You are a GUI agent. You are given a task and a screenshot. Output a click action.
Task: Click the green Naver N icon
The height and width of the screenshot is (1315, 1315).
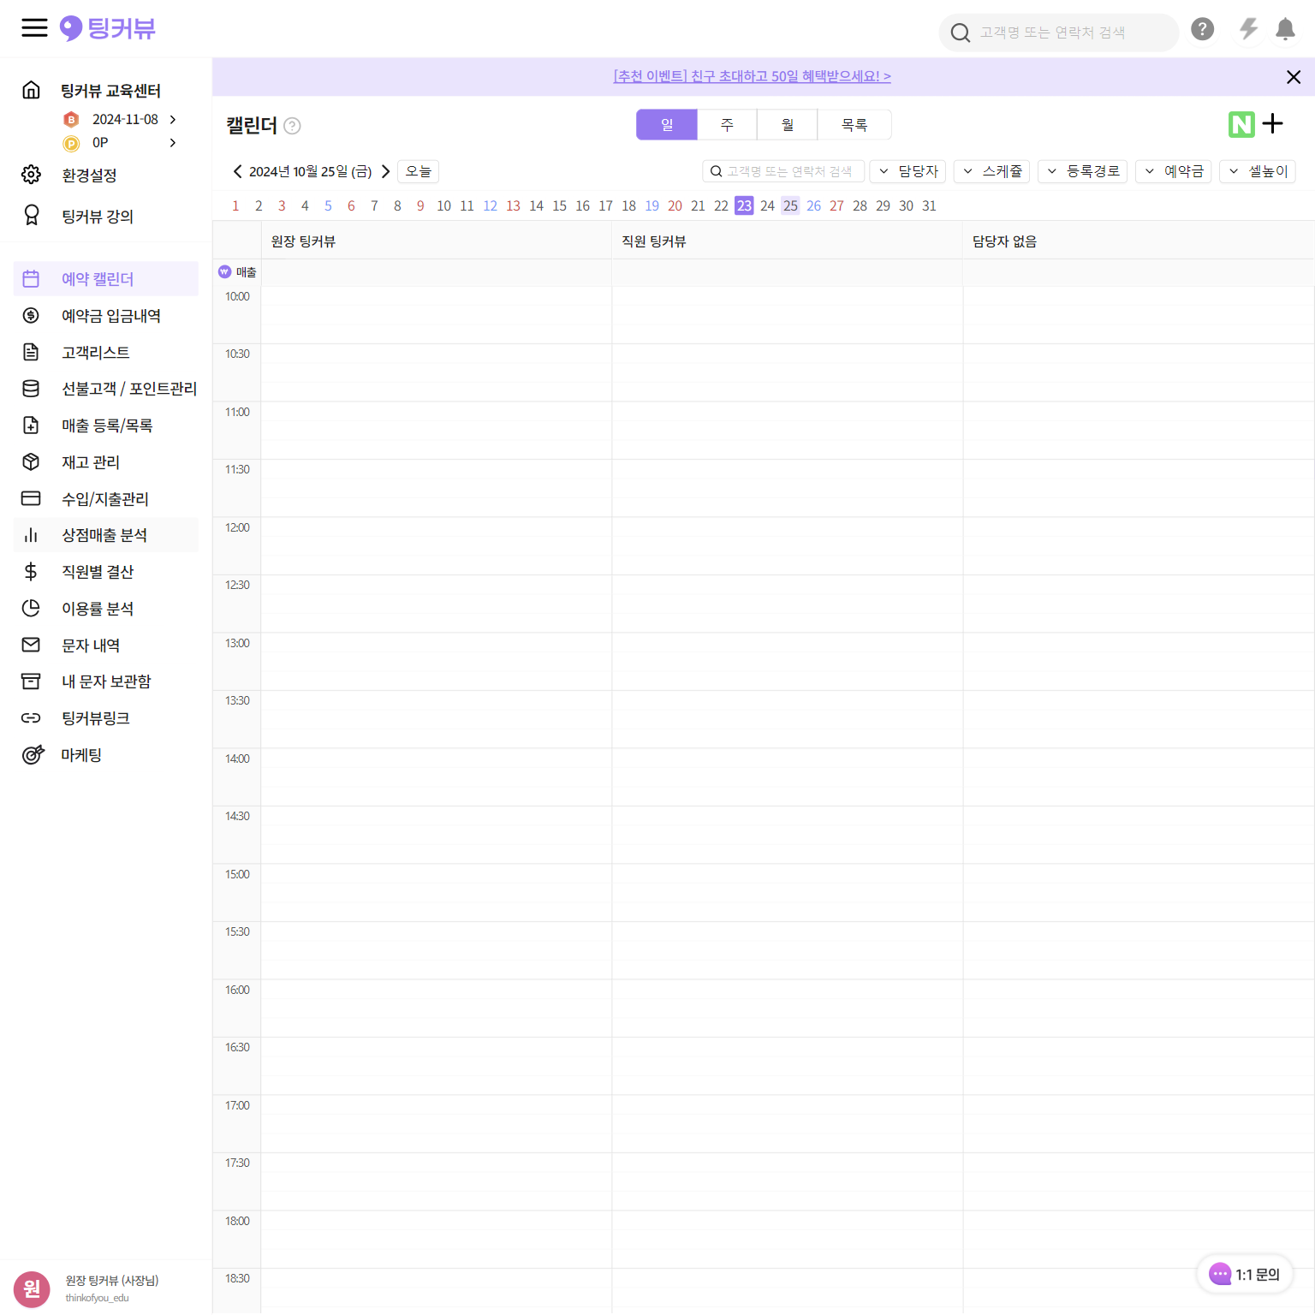pyautogui.click(x=1241, y=124)
